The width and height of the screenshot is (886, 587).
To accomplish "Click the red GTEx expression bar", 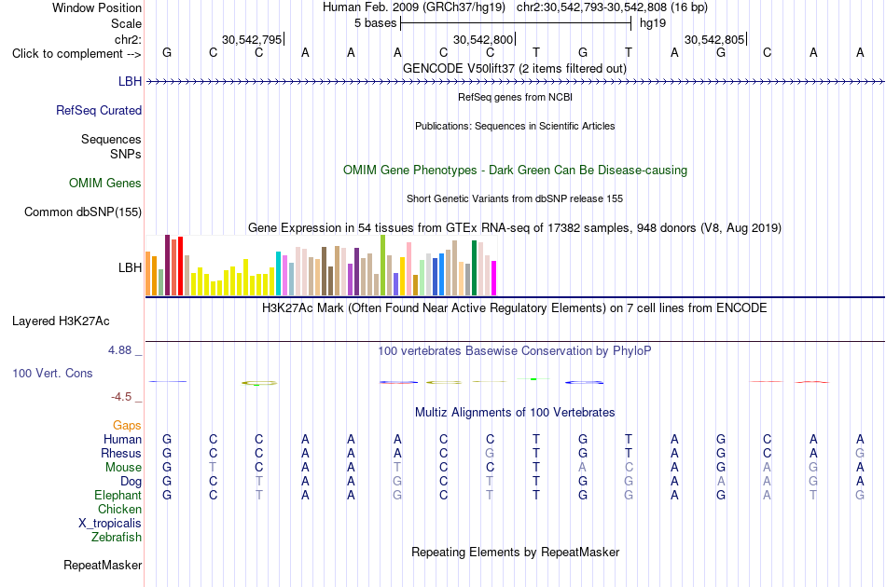I will pyautogui.click(x=180, y=266).
